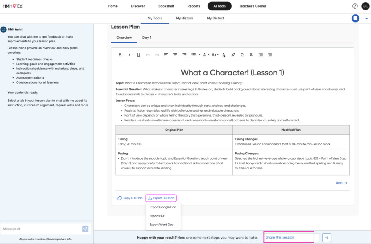This screenshot has width=371, height=244.
Task: Switch to the My History tab
Action: (184, 18)
